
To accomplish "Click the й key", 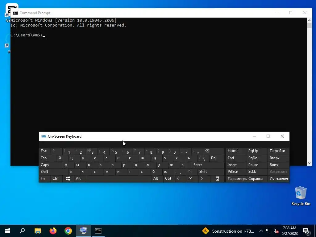I will pos(62,158).
